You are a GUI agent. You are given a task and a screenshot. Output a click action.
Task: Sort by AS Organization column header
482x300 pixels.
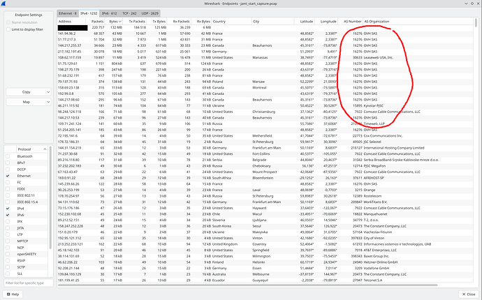click(418, 22)
